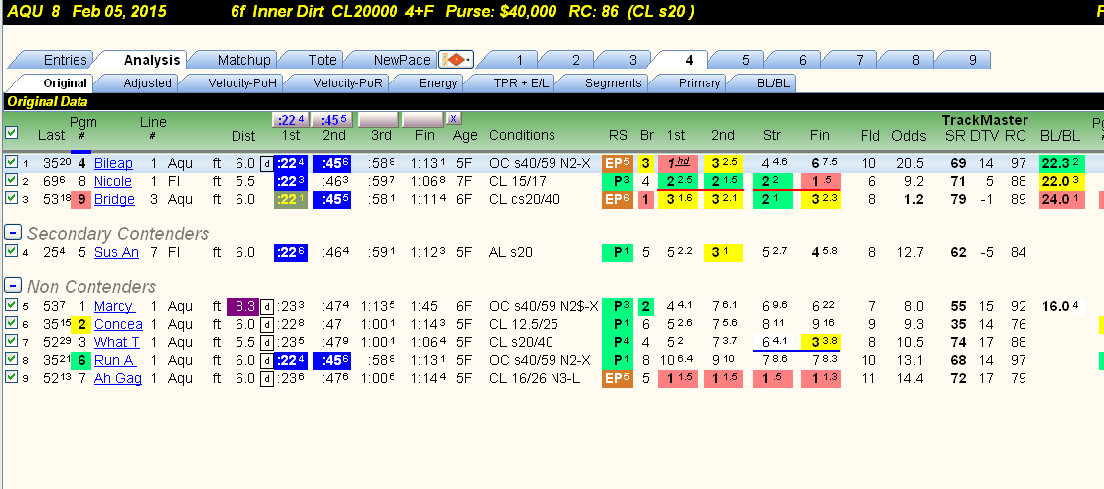
Task: Click the yellow 22.0 BL/BL cell for Nicole
Action: tap(1061, 181)
